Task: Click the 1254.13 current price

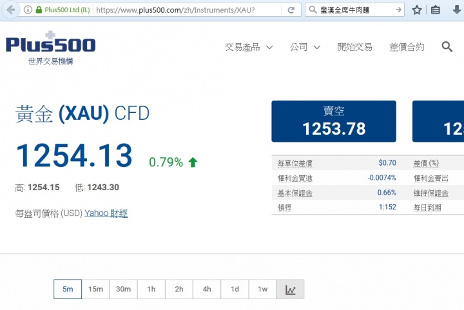Action: [x=74, y=155]
